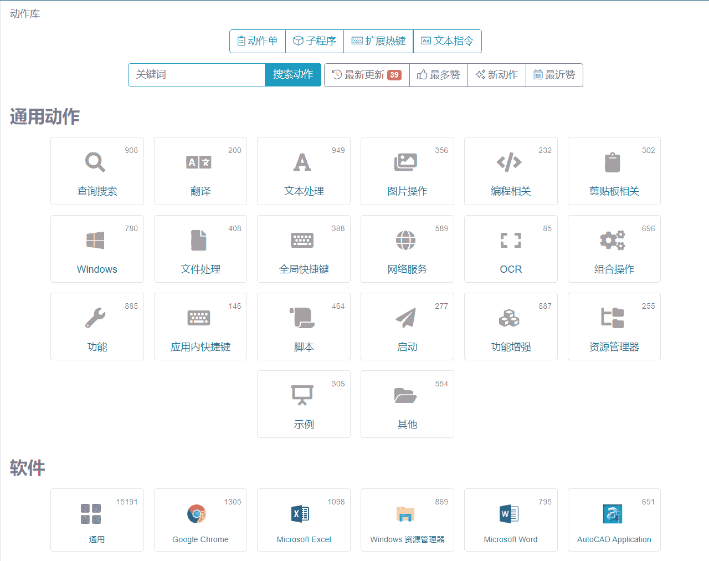Click the 查询搜索 label text
Image resolution: width=709 pixels, height=561 pixels.
[x=97, y=191]
